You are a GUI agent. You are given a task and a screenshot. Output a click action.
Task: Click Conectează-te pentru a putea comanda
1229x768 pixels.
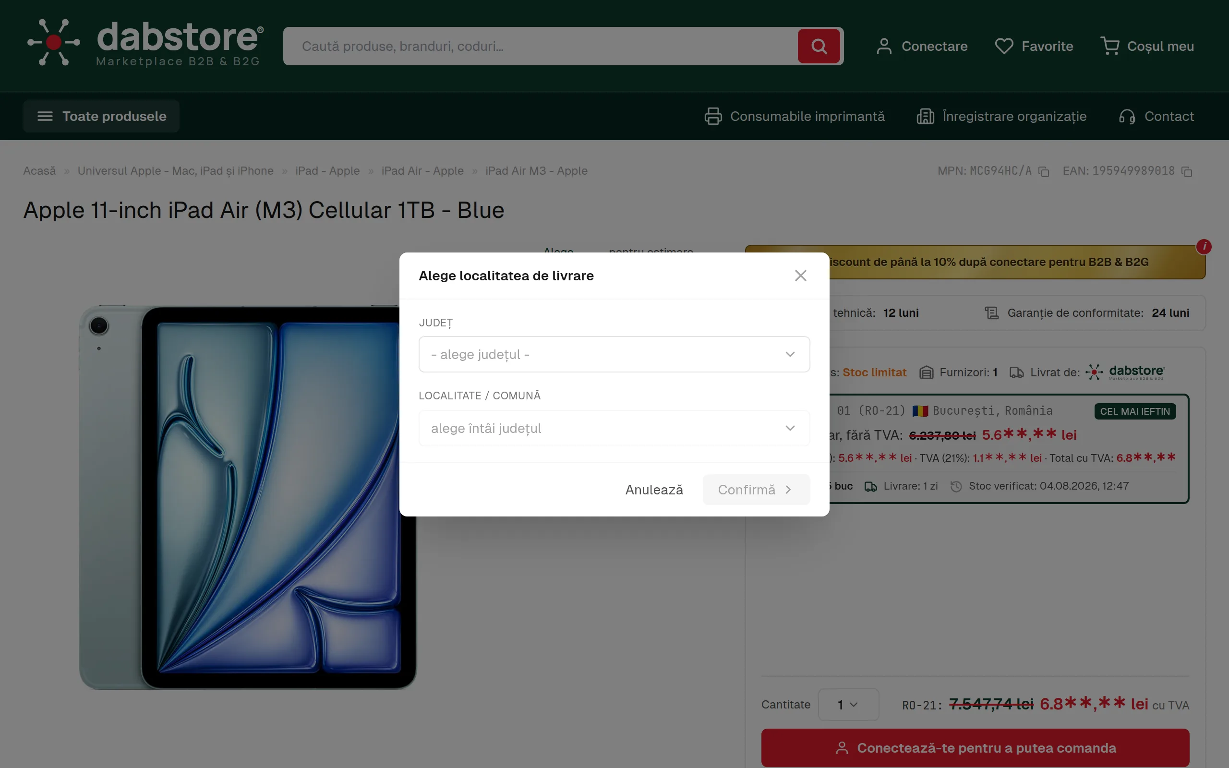click(975, 748)
